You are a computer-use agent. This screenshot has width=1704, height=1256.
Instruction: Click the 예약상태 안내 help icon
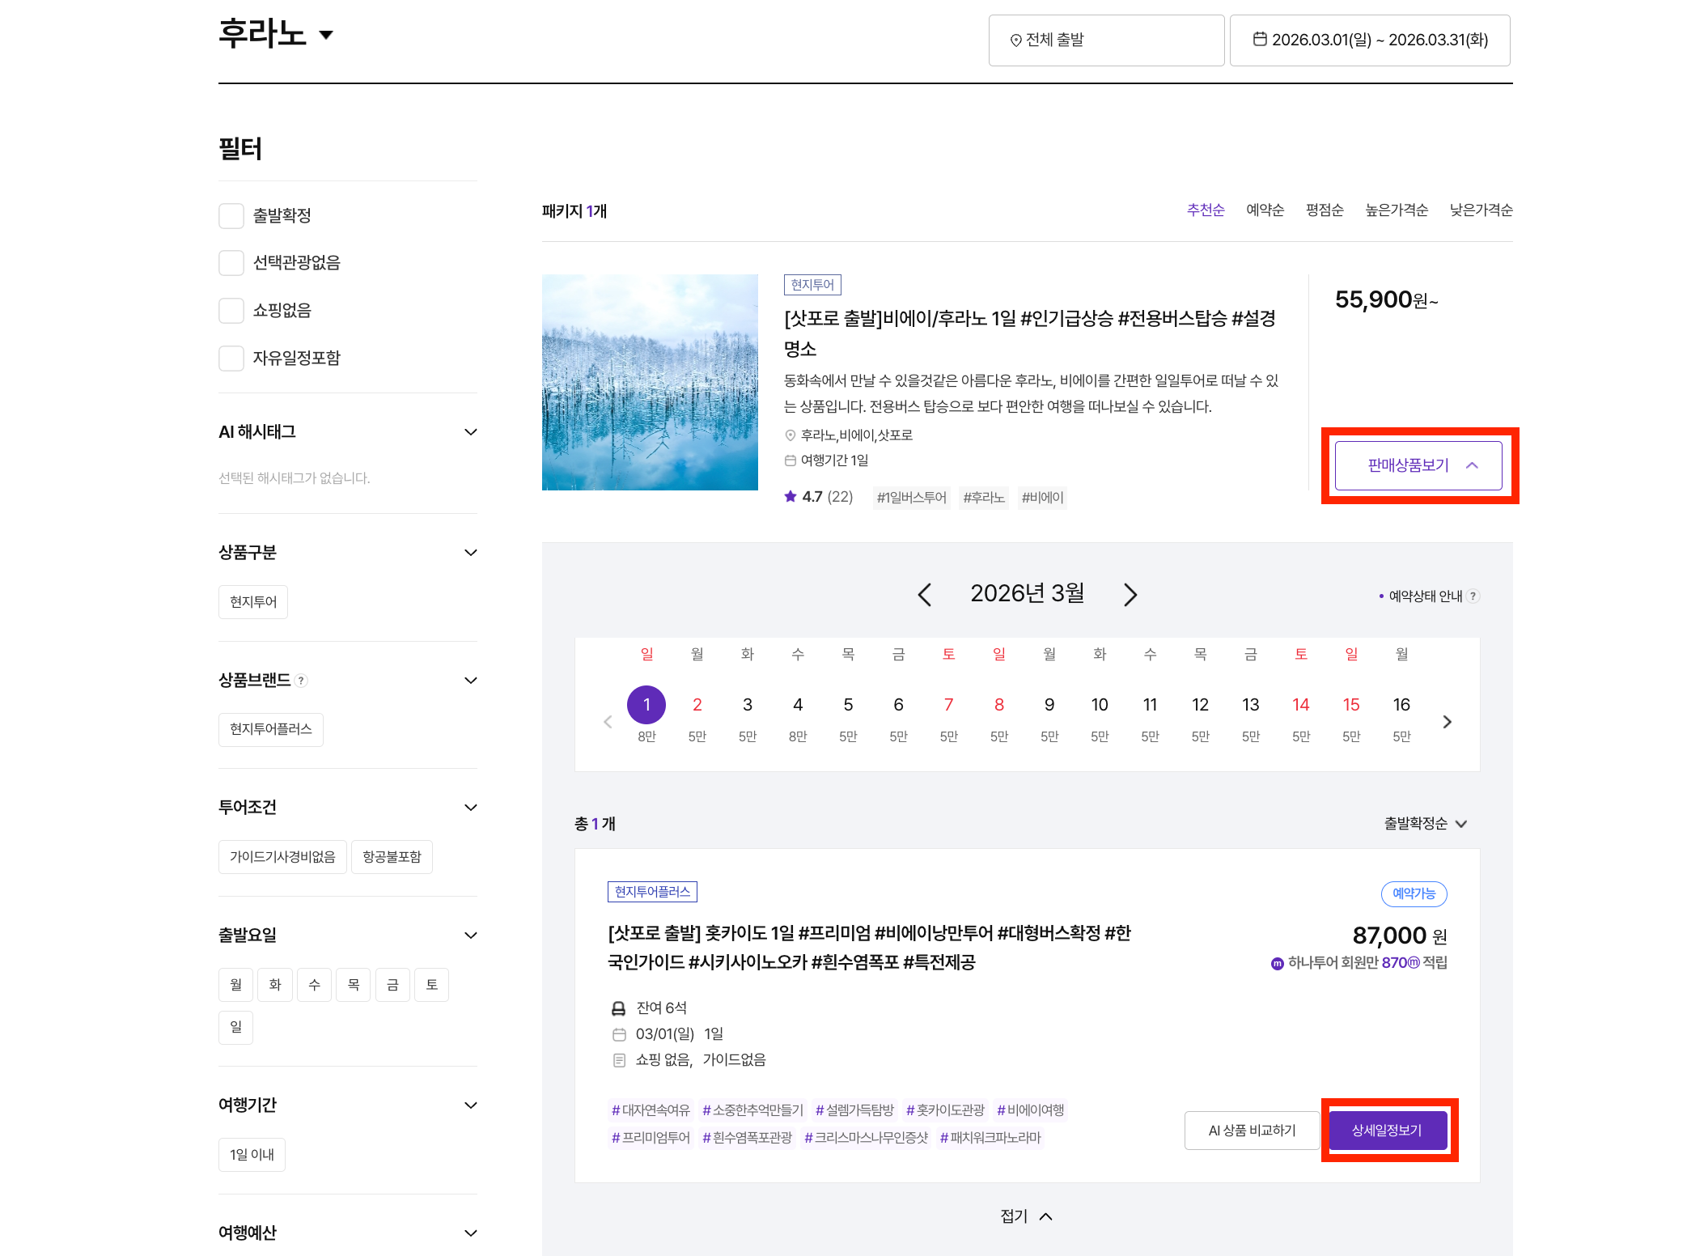(1473, 596)
